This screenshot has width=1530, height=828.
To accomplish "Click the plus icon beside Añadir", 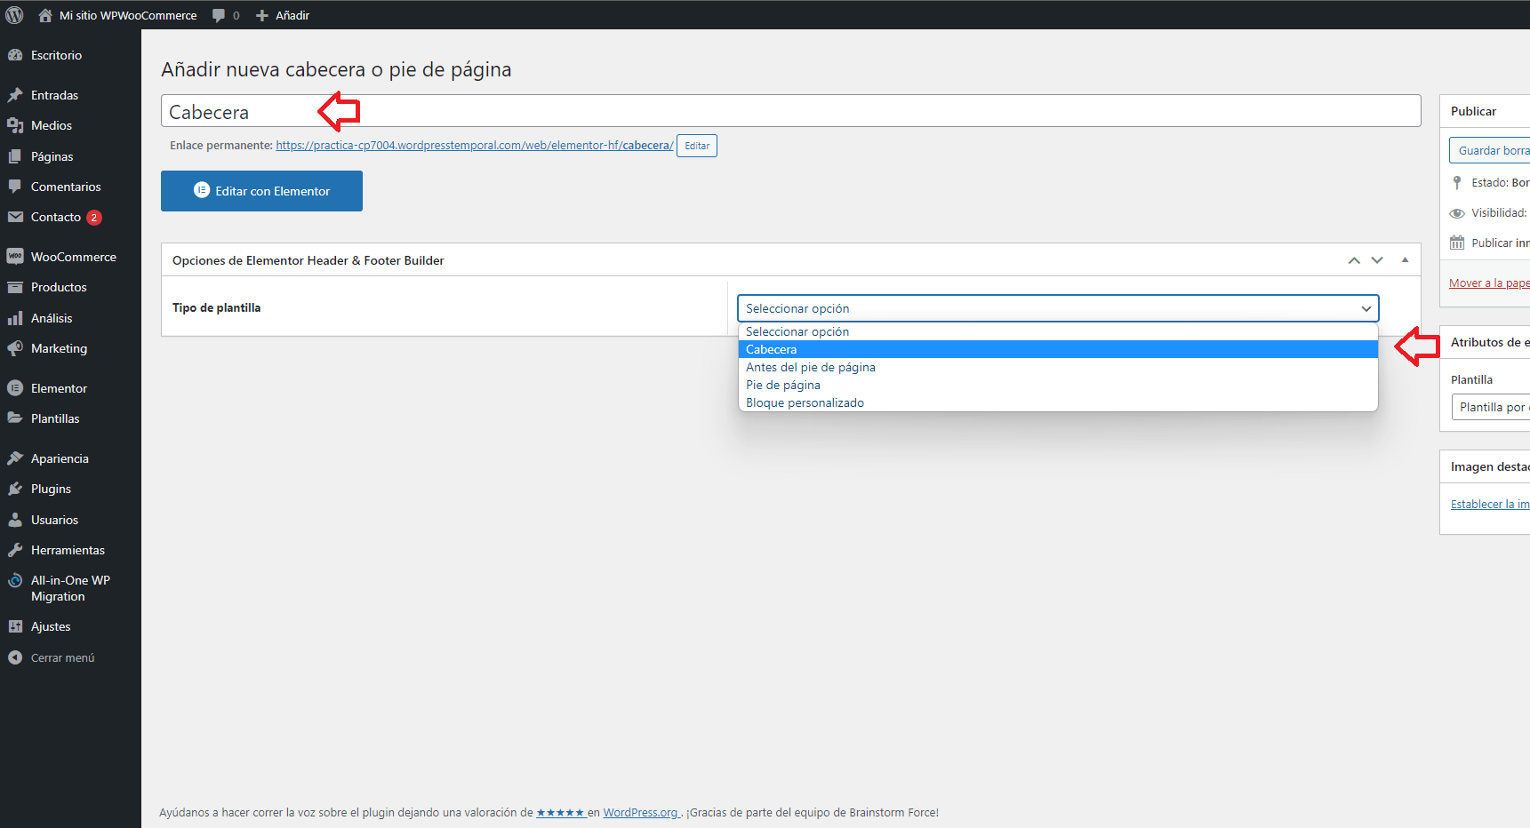I will click(x=262, y=15).
